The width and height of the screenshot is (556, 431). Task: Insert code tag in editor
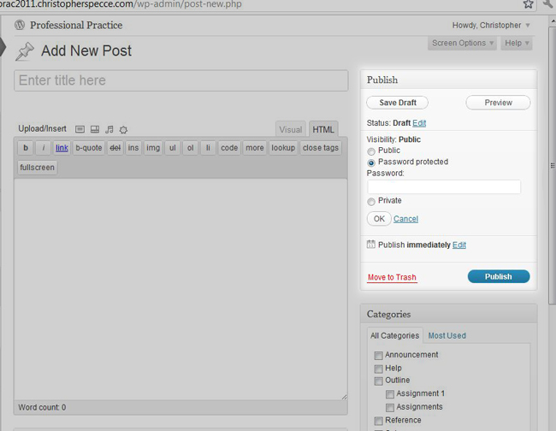tap(229, 148)
